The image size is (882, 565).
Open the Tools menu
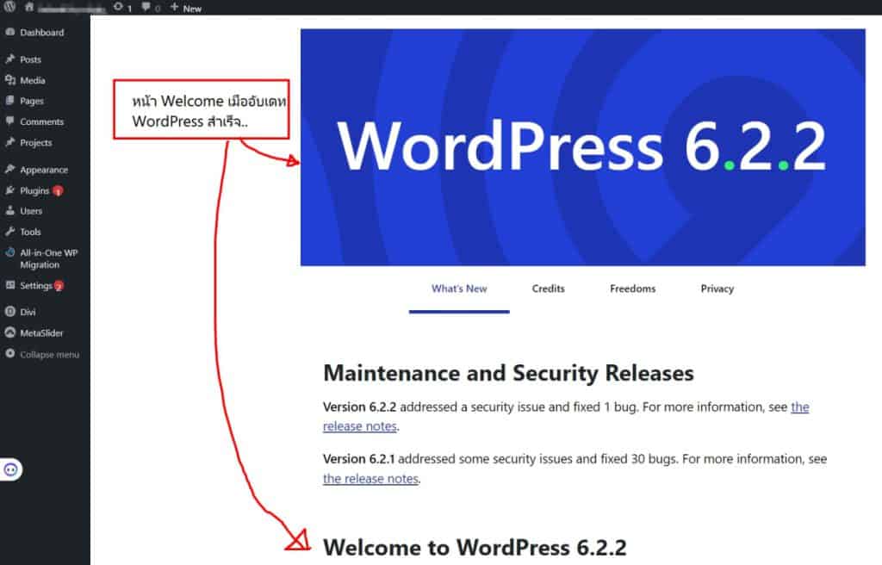point(30,232)
